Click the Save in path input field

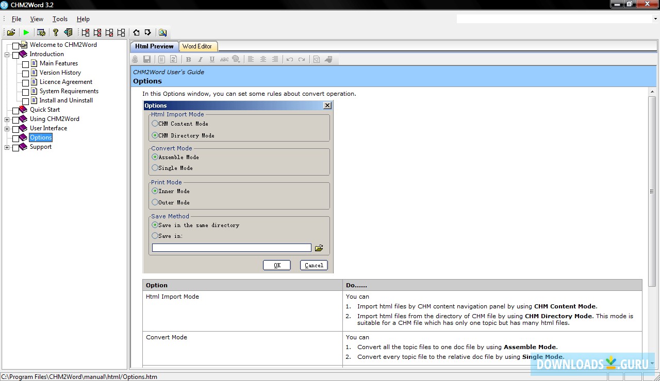point(231,247)
